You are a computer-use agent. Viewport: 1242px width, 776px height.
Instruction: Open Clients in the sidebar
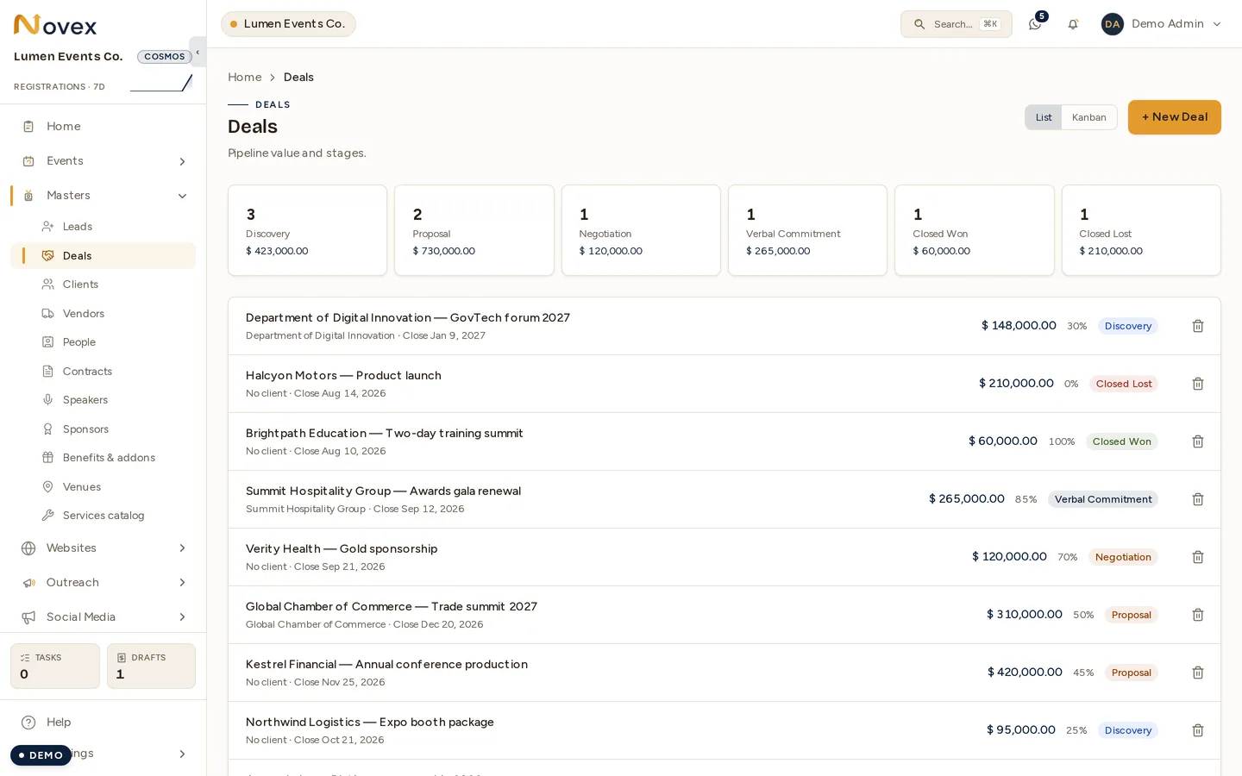[103, 285]
